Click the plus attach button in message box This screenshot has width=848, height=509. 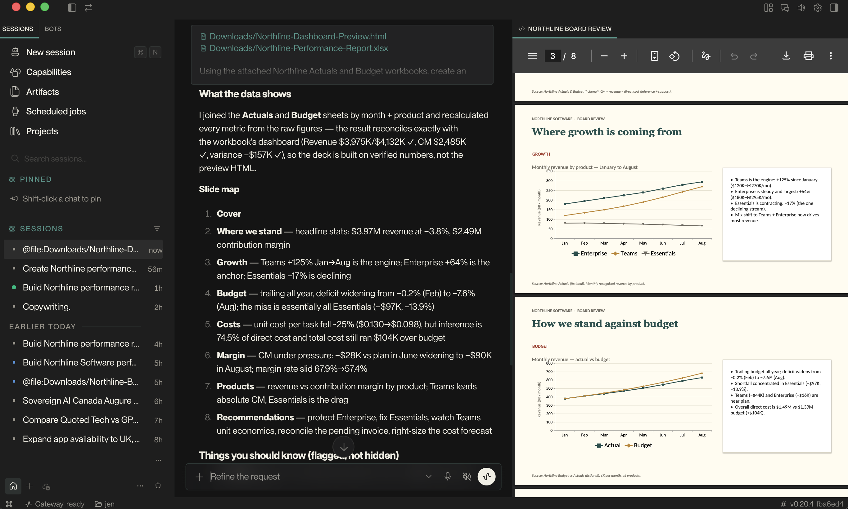tap(199, 477)
